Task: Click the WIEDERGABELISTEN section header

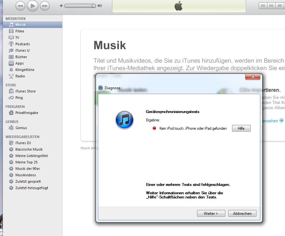Action: [22, 137]
